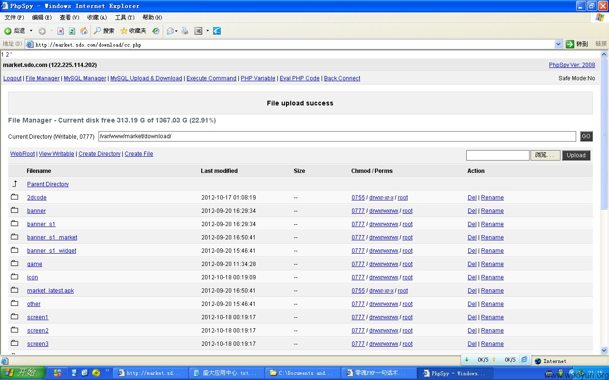This screenshot has width=609, height=380.
Task: Click the Parent Directory up-arrow icon
Action: [15, 184]
